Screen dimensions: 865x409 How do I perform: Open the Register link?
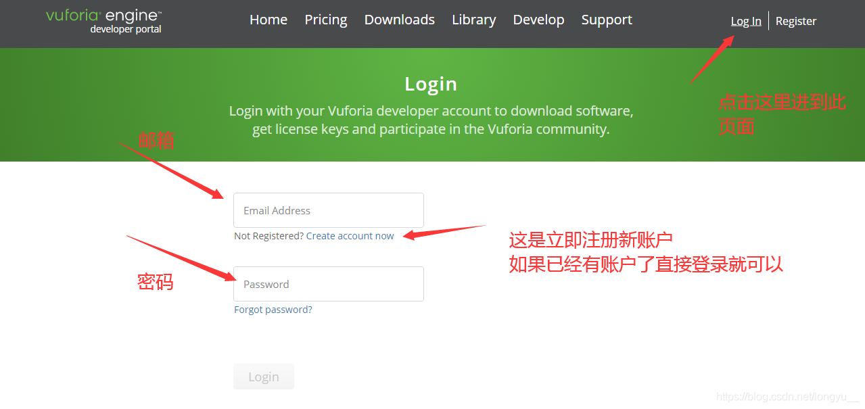click(x=796, y=21)
